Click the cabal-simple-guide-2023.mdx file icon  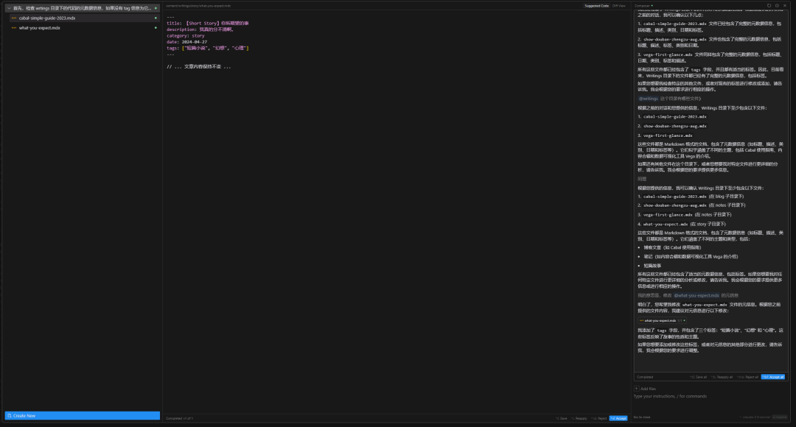[x=14, y=18]
